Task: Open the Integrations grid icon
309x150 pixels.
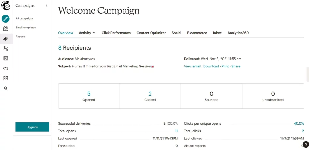Action: coord(5,78)
